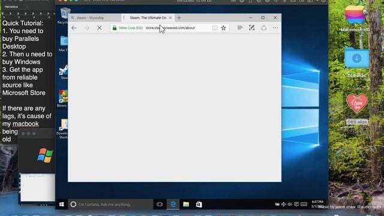Switch to the steam - Wyszukaj tab
384x216 pixels.
95,17
